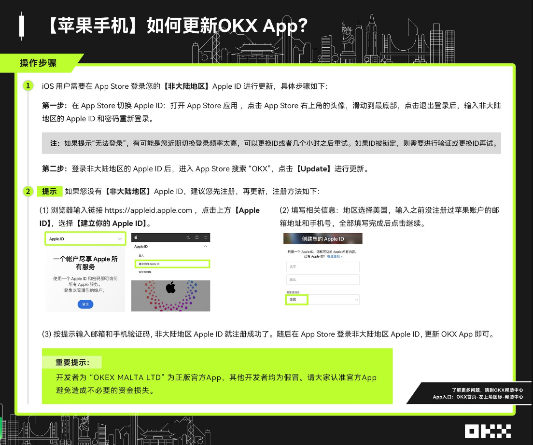The image size is (533, 445).
Task: Click the 操作步骤 green tab label
Action: click(39, 63)
